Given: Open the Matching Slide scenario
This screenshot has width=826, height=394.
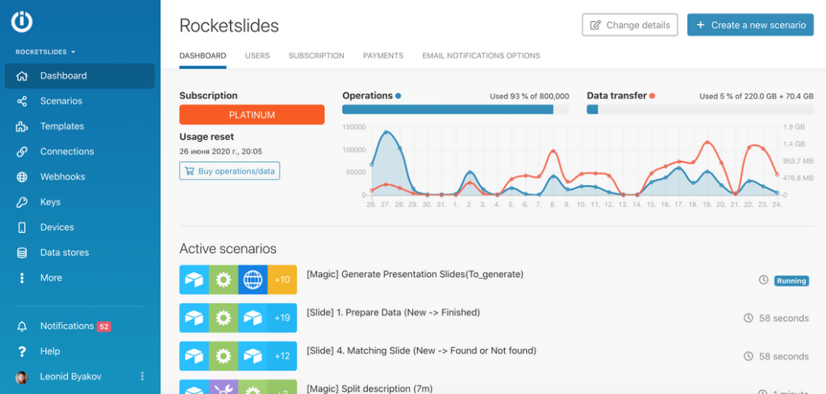Looking at the screenshot, I should 421,350.
